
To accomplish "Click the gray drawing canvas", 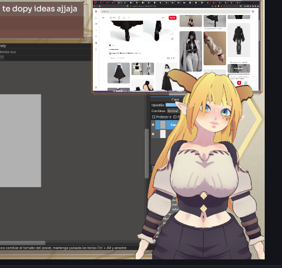I will [20, 140].
